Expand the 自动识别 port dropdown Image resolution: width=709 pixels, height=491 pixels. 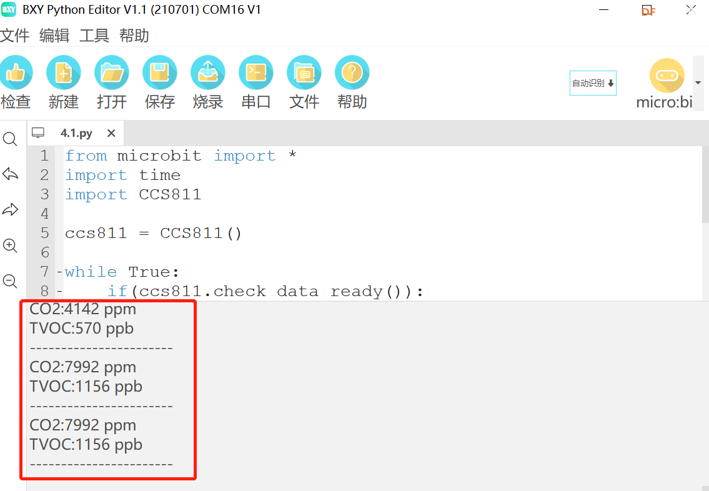[x=593, y=83]
